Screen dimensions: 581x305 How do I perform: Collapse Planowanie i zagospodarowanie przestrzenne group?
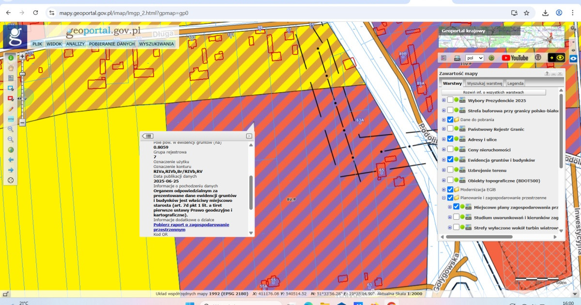click(443, 198)
